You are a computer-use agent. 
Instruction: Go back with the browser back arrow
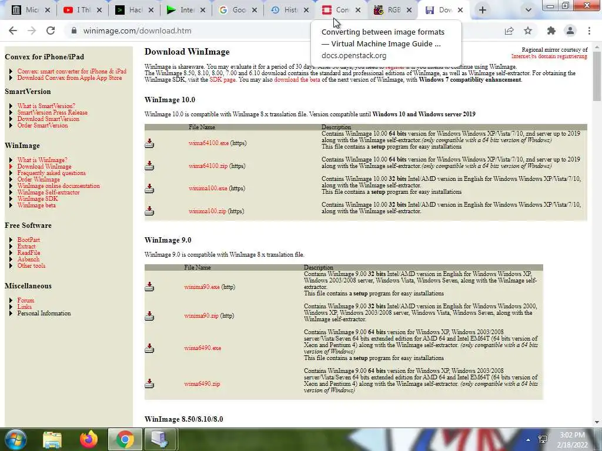coord(13,31)
